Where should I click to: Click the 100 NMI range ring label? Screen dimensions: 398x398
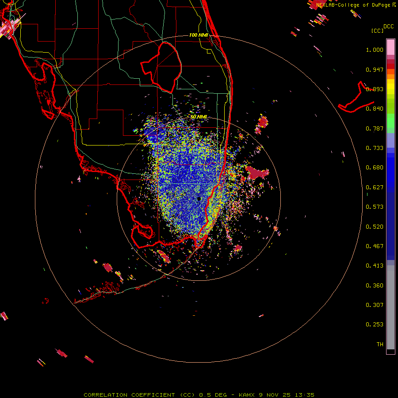(199, 35)
